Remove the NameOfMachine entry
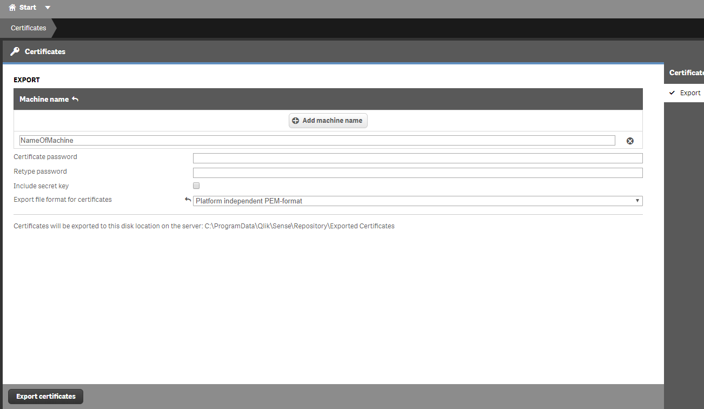The height and width of the screenshot is (409, 704). tap(630, 141)
